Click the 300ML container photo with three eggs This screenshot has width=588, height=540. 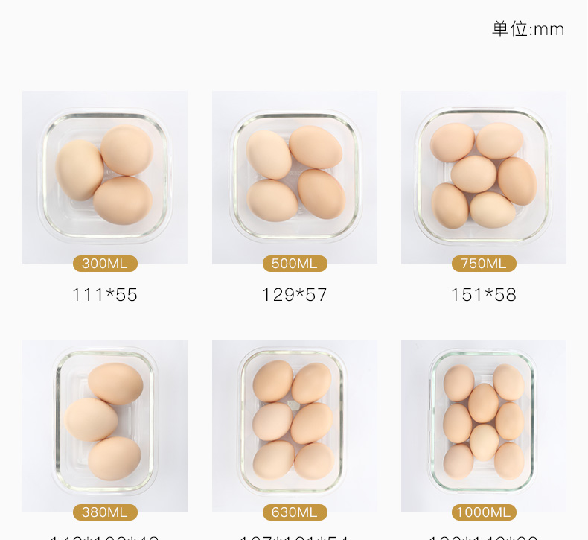click(105, 177)
